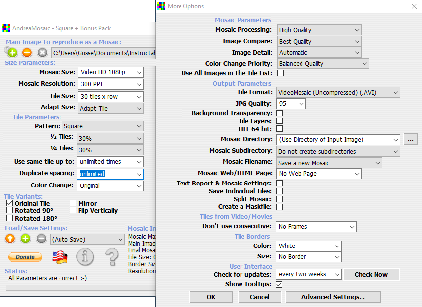Viewport: 422px width, 307px height.
Task: Open Image Compare dropdown
Action: point(319,42)
